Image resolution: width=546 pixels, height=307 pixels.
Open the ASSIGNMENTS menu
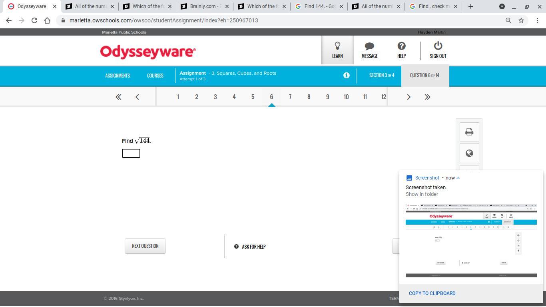click(118, 76)
